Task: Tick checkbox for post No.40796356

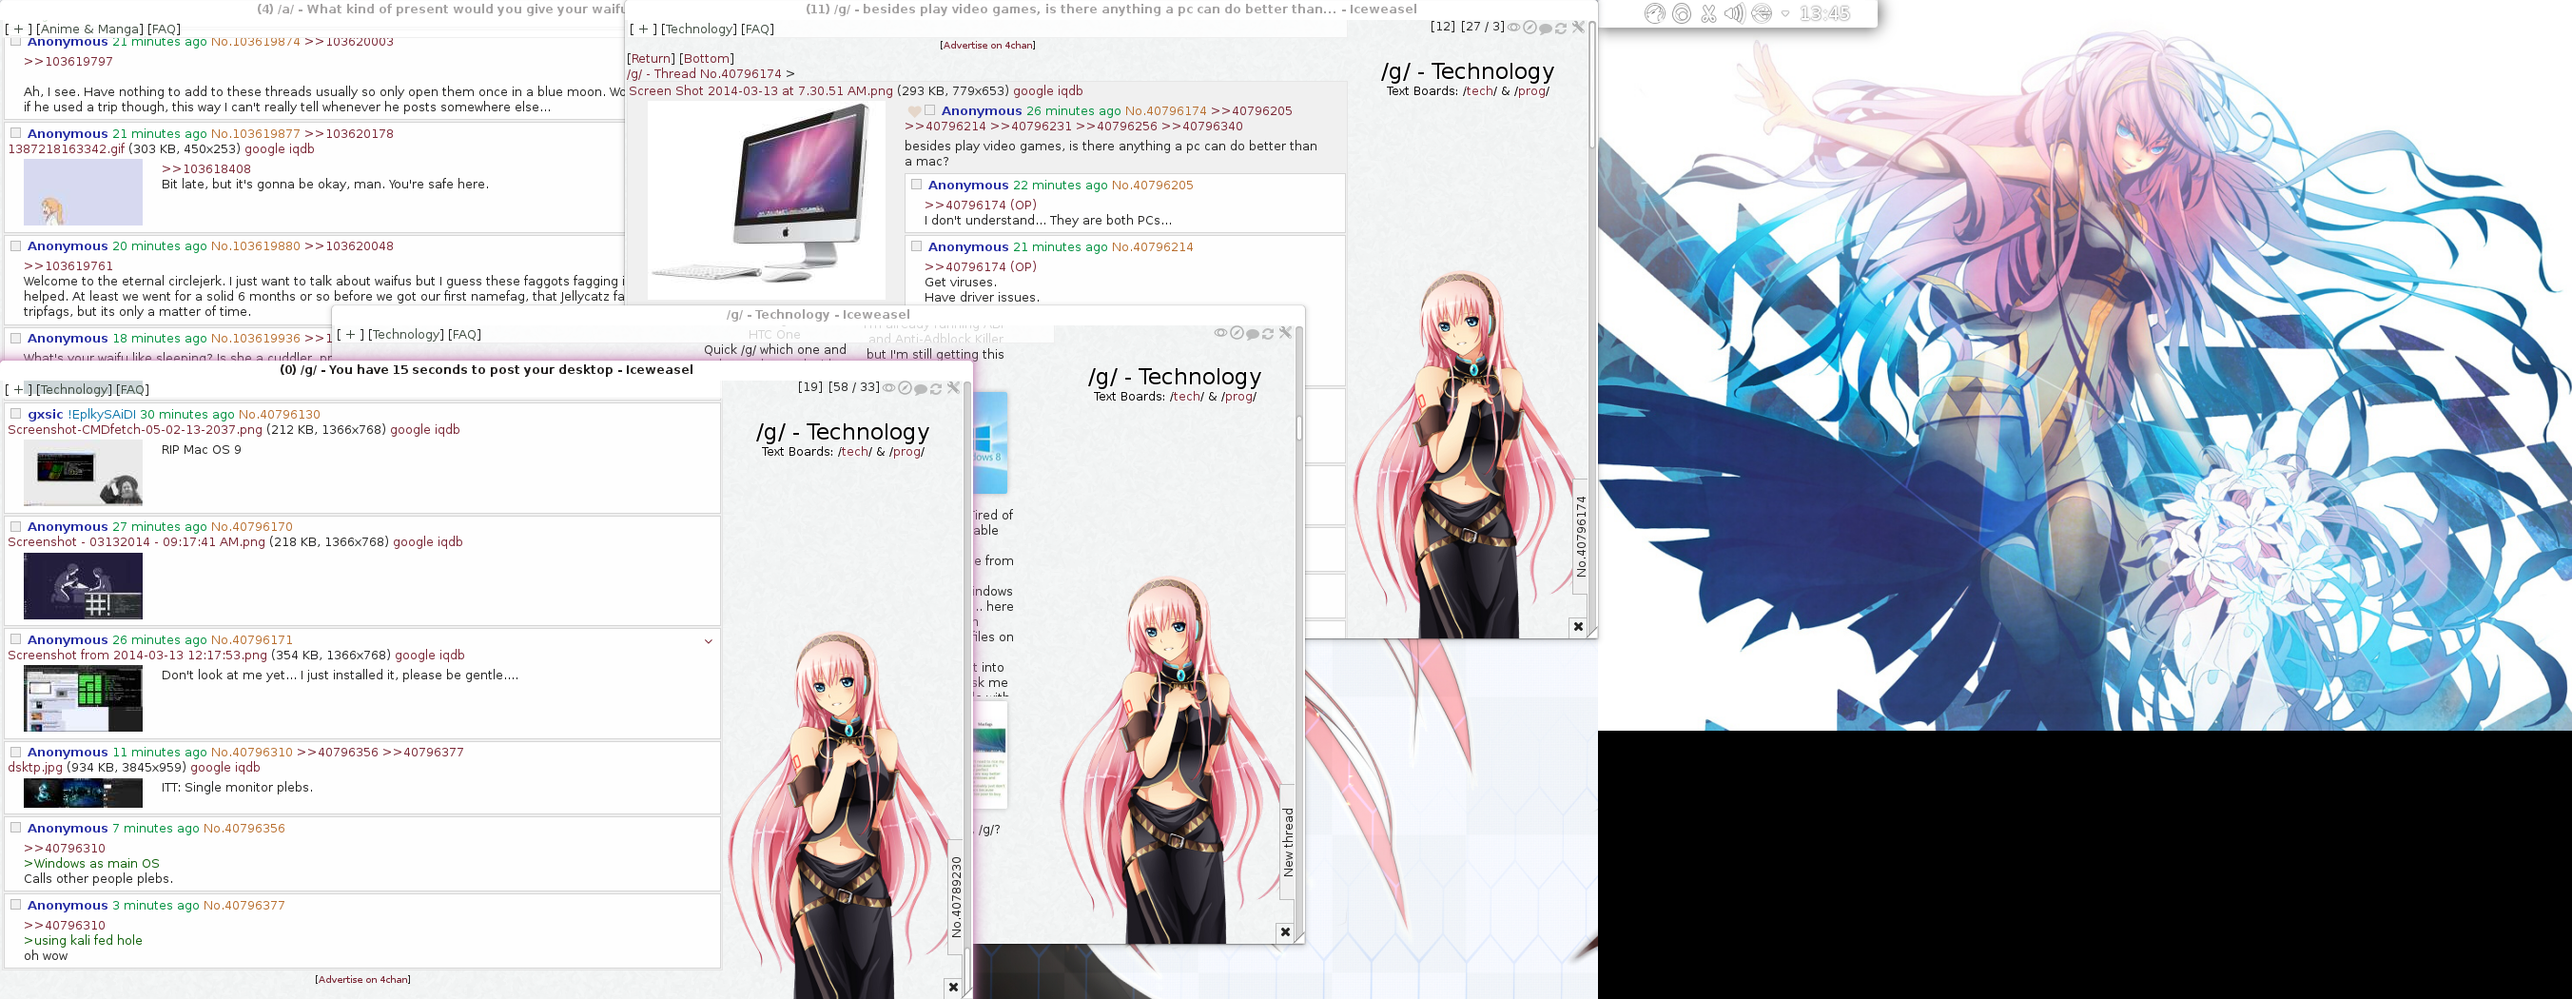Action: coord(16,827)
